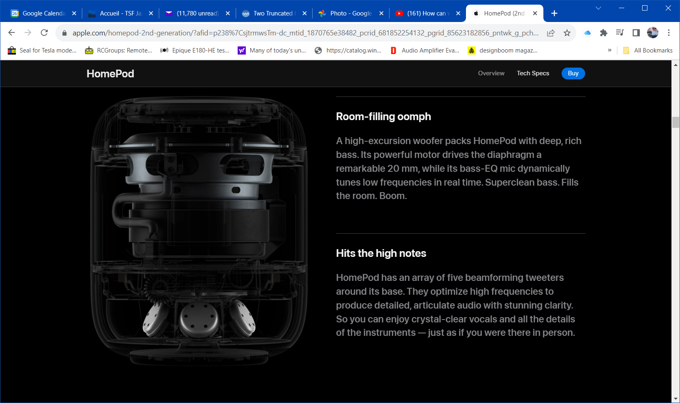Go to the Overview section
Screen dimensions: 680x403
pyautogui.click(x=491, y=73)
